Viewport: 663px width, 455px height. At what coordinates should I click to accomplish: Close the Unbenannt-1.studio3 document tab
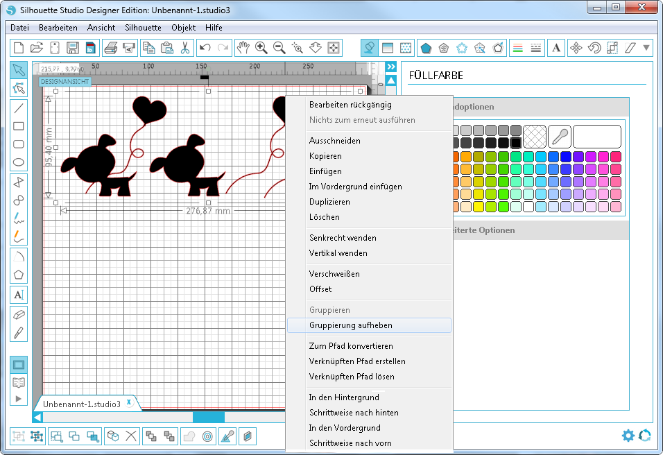pyautogui.click(x=129, y=402)
